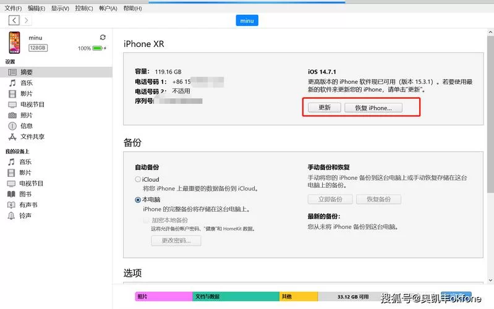Screen dimensions: 494x309
Task: Open the 帮助(H) menu
Action: click(x=132, y=8)
